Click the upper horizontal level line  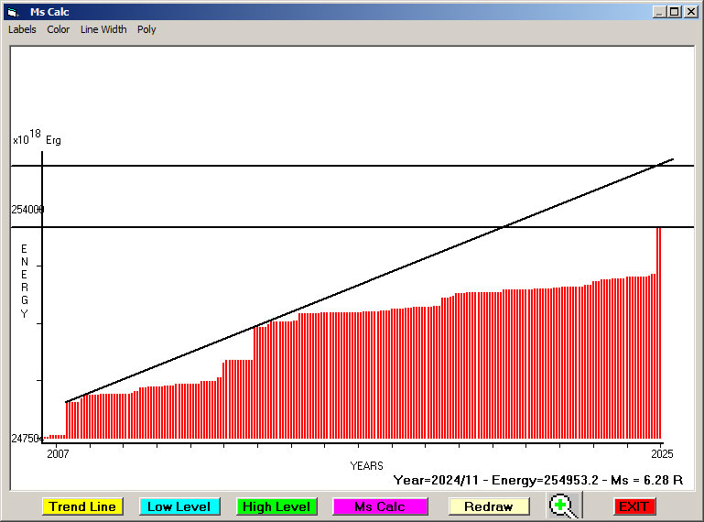pos(366,166)
